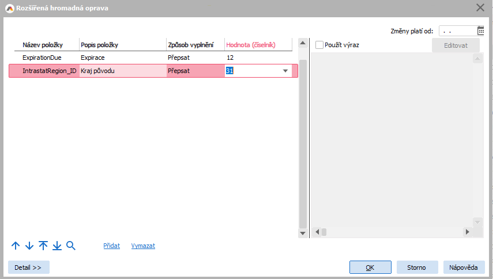Image resolution: width=493 pixels, height=279 pixels.
Task: Open help with Nápověda button
Action: pos(464,267)
